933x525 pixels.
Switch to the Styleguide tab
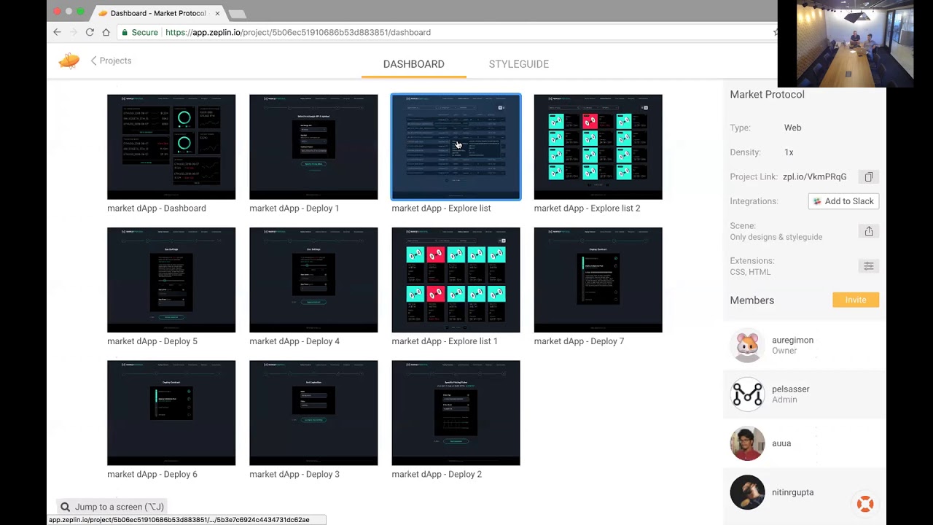pyautogui.click(x=519, y=64)
